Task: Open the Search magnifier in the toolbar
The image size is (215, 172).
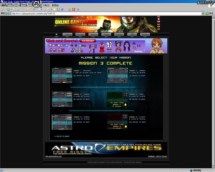Action: (27, 9)
